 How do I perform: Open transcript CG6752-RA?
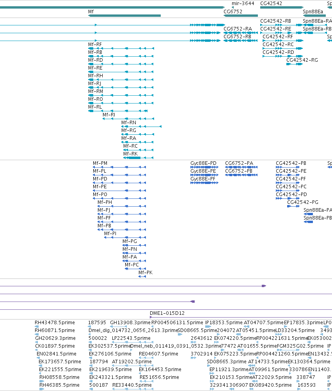tap(238, 29)
